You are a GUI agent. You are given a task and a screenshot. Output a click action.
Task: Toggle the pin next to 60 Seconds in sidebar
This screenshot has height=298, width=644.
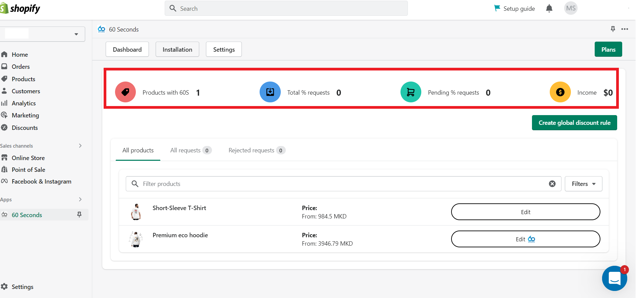[79, 215]
